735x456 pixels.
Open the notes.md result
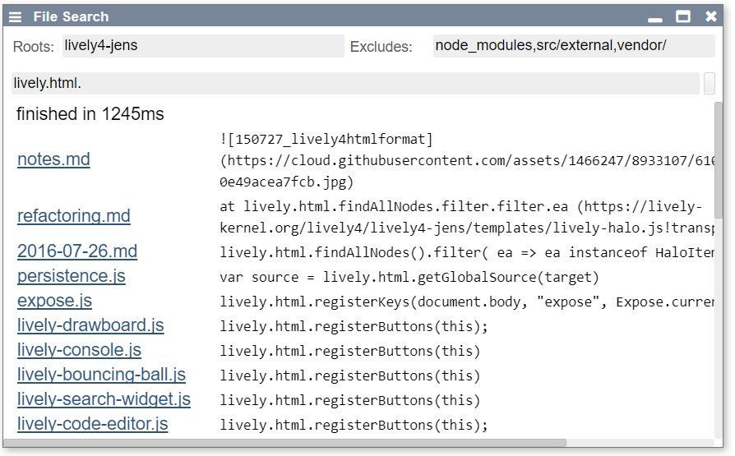(x=53, y=159)
